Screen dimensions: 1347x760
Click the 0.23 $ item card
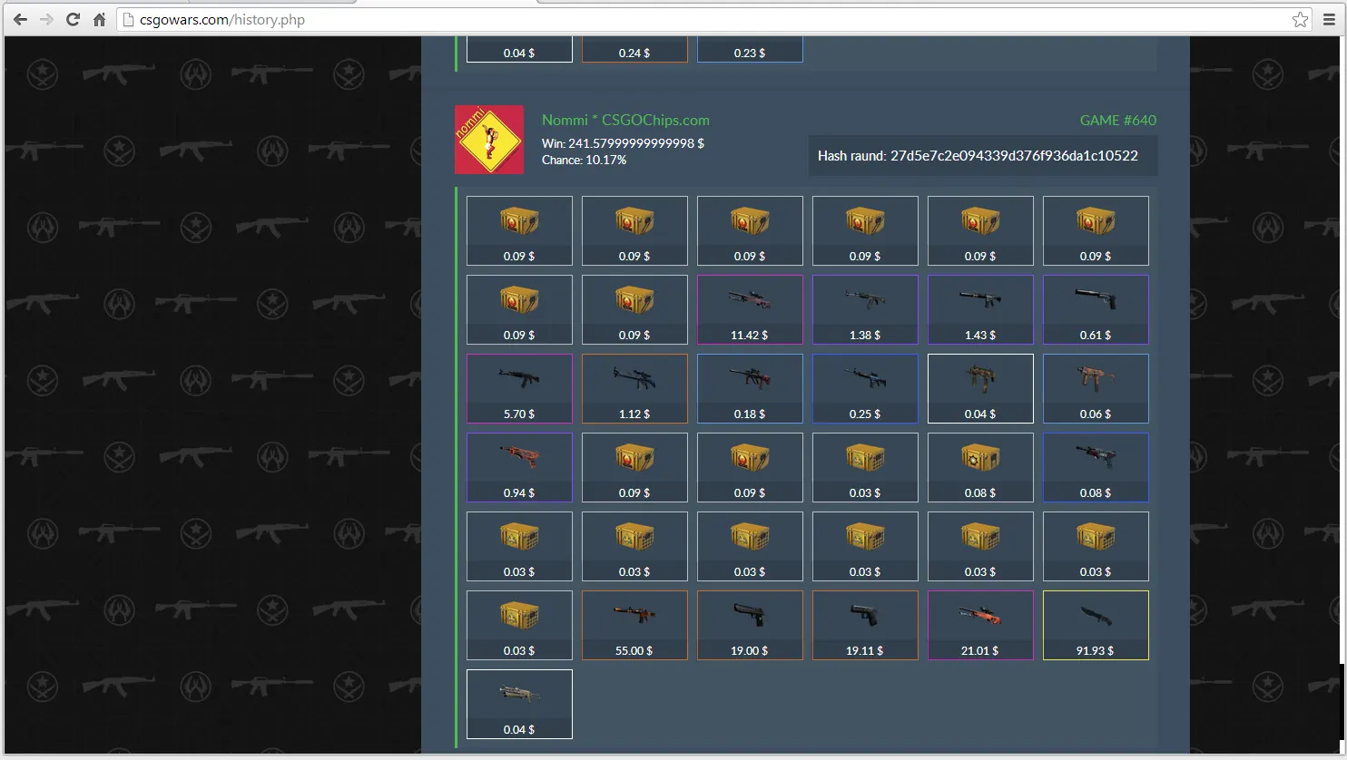(x=750, y=49)
